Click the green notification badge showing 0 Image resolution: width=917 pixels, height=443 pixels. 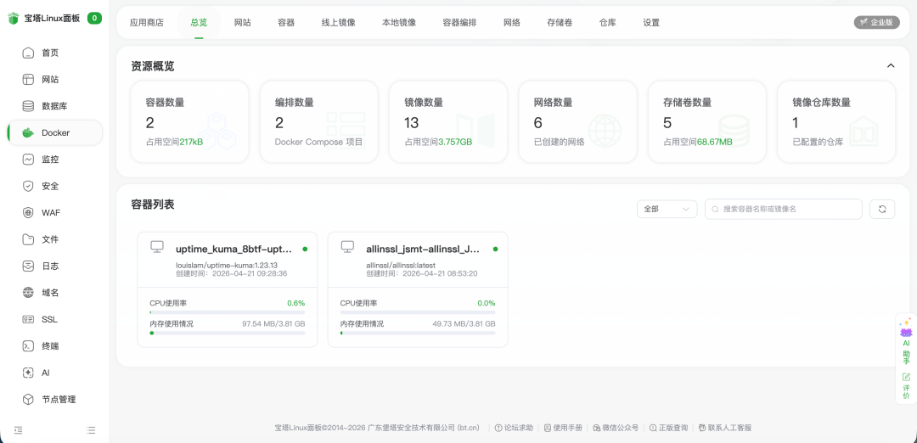95,18
